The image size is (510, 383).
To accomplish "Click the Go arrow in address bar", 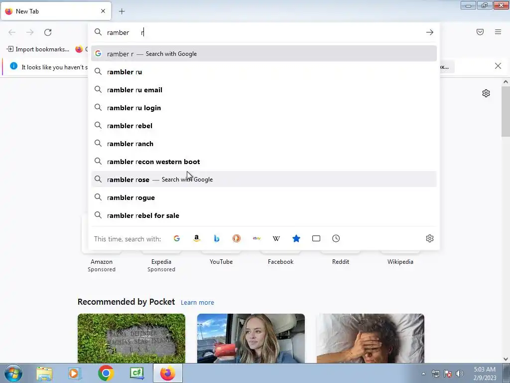I will coord(430,32).
